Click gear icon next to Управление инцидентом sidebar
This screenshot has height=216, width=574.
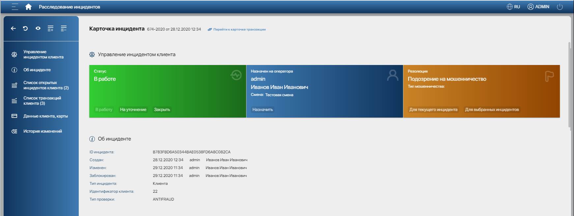pyautogui.click(x=14, y=54)
